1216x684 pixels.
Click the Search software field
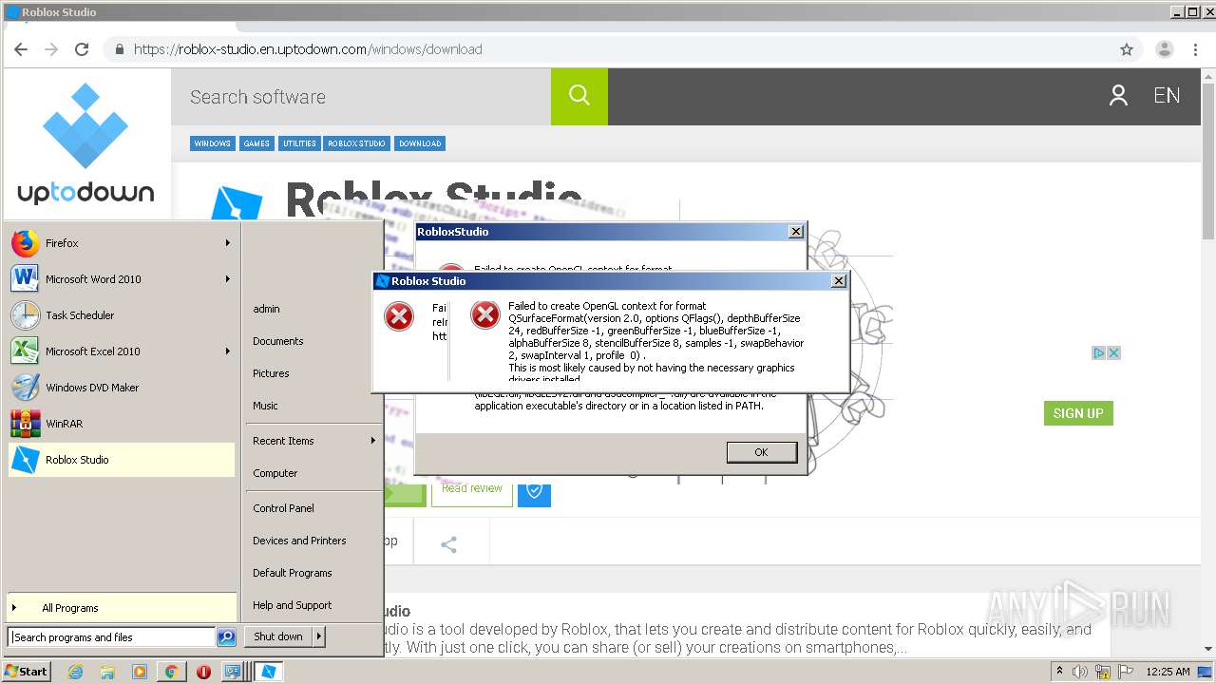361,97
